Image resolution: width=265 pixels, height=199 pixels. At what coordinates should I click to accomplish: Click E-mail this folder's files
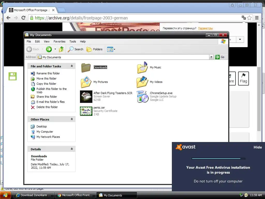coord(50,102)
